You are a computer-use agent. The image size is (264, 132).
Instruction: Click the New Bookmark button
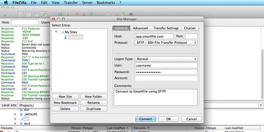pyautogui.click(x=65, y=103)
